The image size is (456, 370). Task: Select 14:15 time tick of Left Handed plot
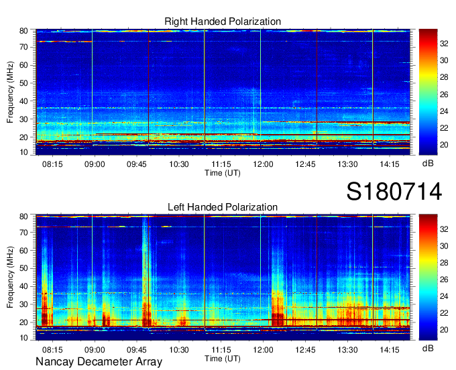click(390, 350)
